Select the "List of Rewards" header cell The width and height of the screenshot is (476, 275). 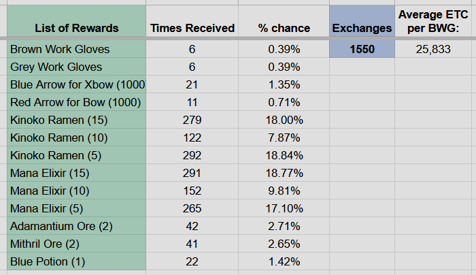(x=78, y=28)
